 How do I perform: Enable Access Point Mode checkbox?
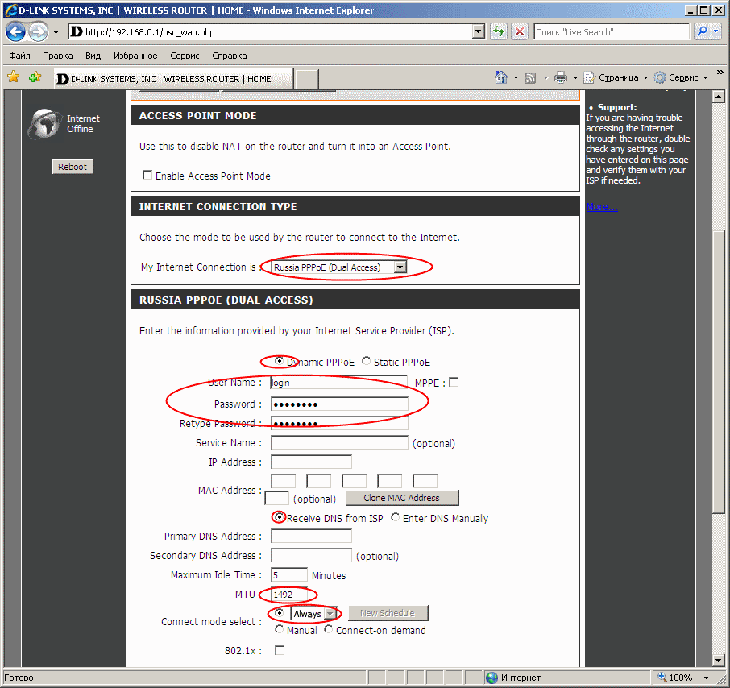(x=147, y=175)
